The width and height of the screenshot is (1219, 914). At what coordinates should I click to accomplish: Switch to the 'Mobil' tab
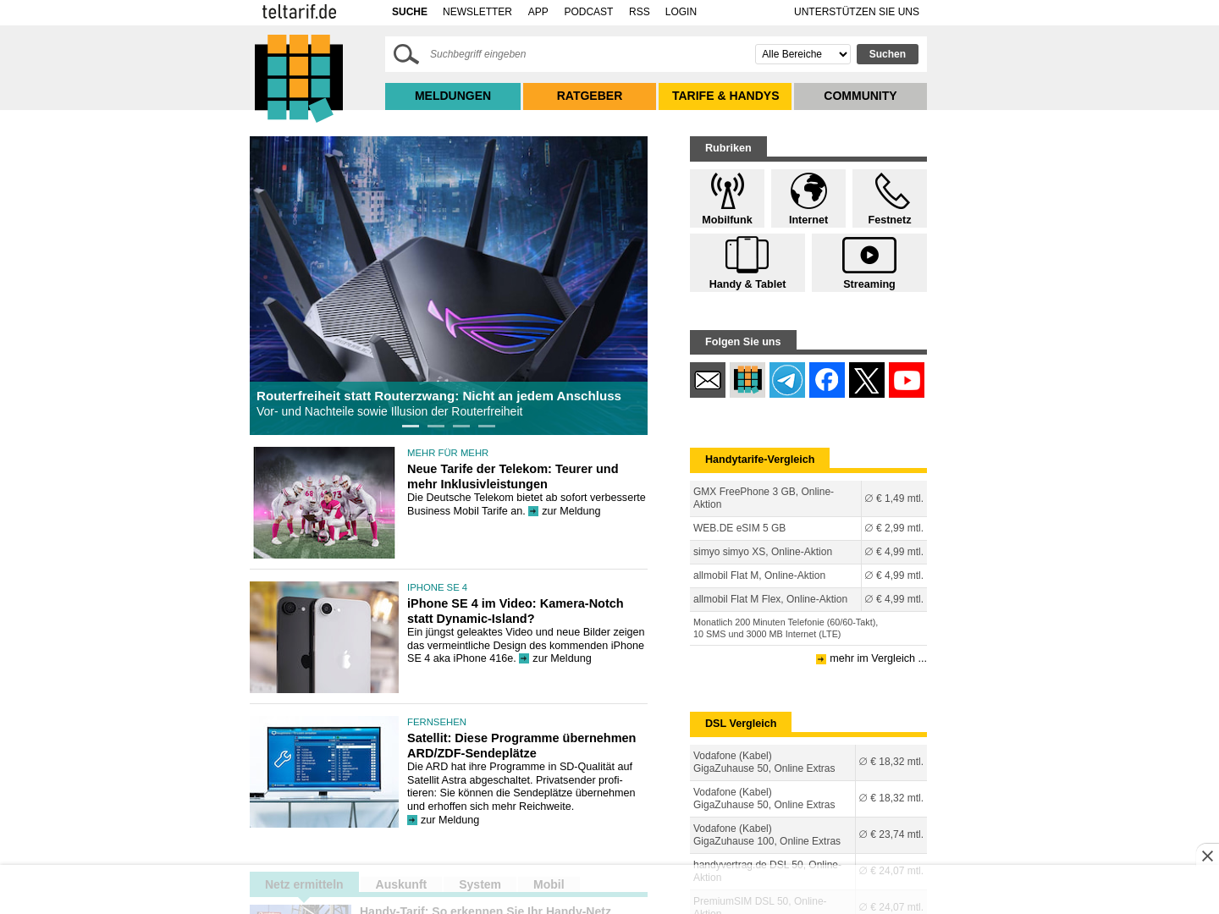pos(549,884)
